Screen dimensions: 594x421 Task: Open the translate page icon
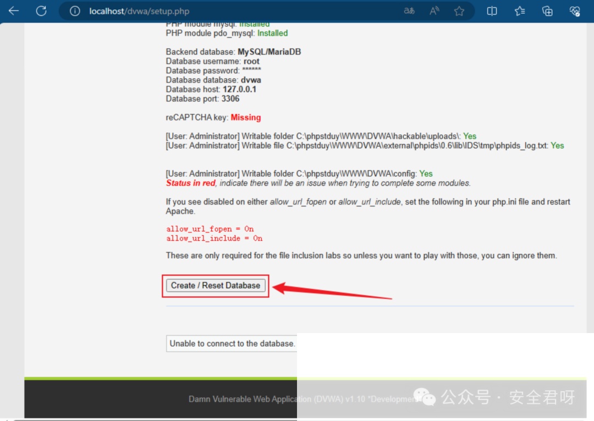409,11
